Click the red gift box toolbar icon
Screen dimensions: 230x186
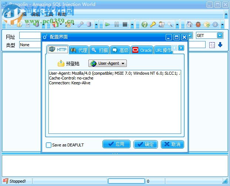pos(55,24)
